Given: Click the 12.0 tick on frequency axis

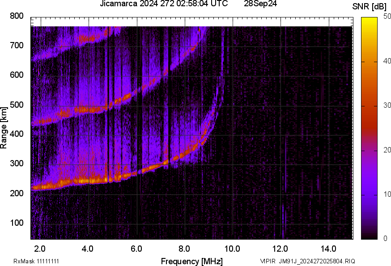Looking at the screenshot, I should click(280, 249).
